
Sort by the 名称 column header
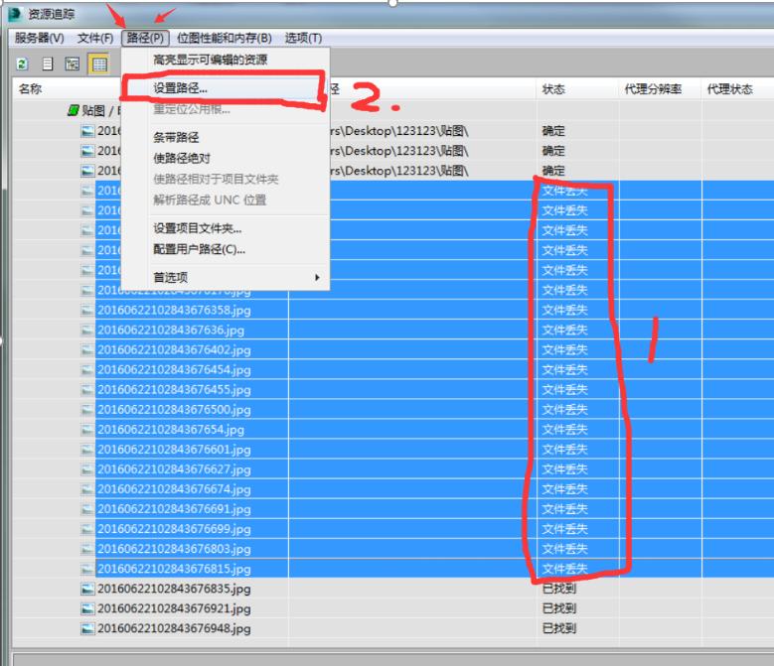[x=31, y=89]
